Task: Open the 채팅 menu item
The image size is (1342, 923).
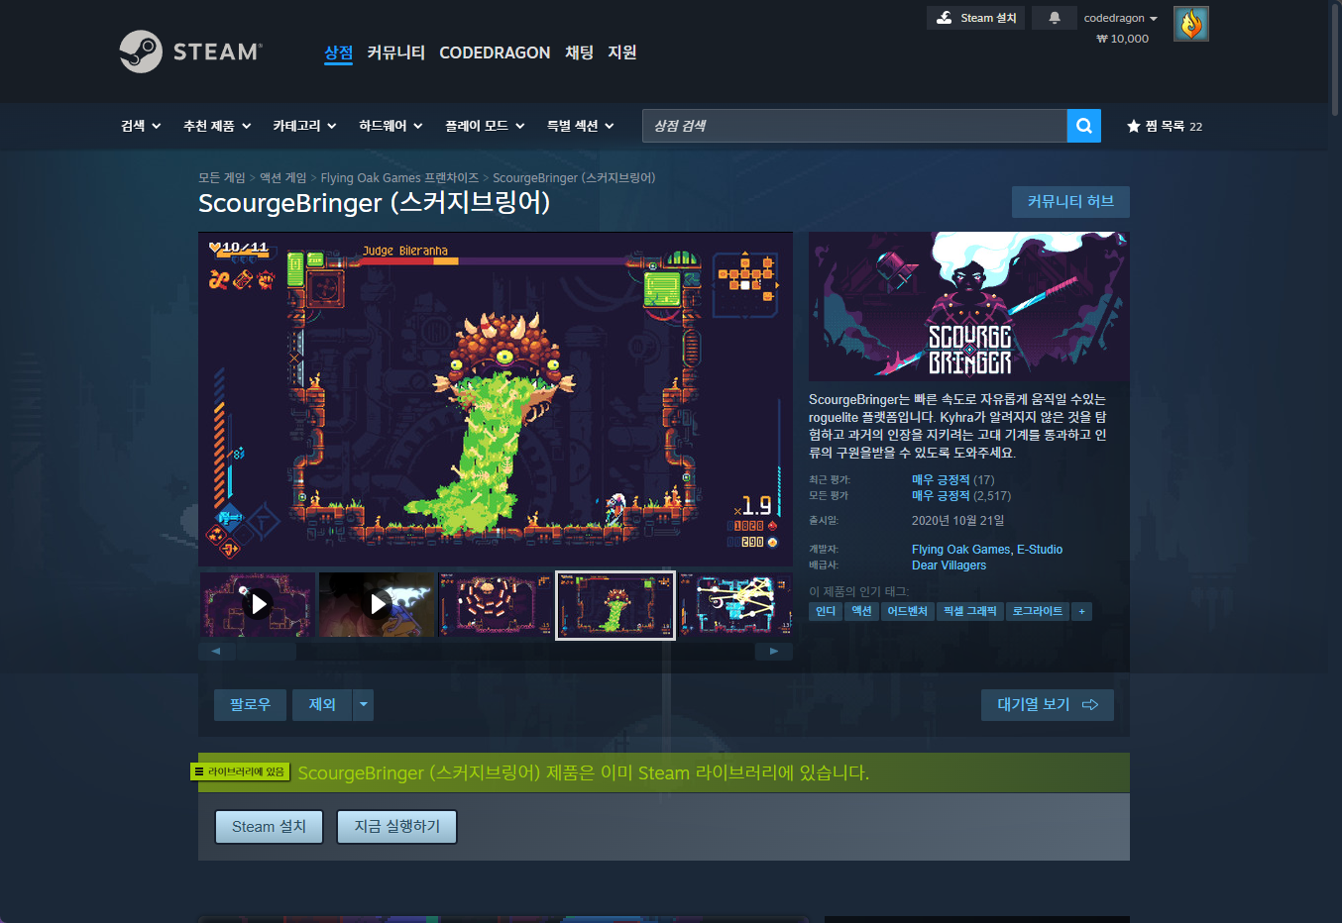Action: coord(579,52)
